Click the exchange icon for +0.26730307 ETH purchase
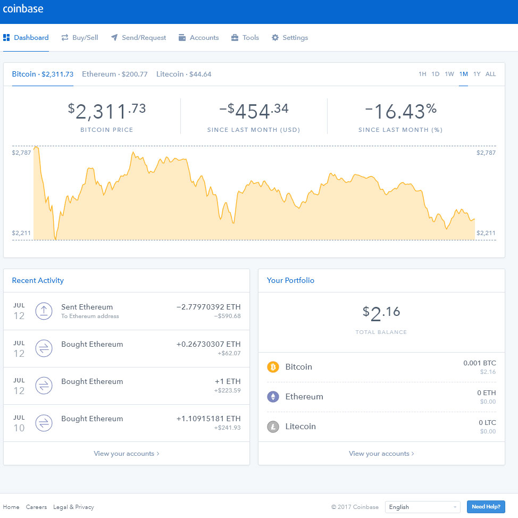The image size is (518, 518). pyautogui.click(x=44, y=348)
